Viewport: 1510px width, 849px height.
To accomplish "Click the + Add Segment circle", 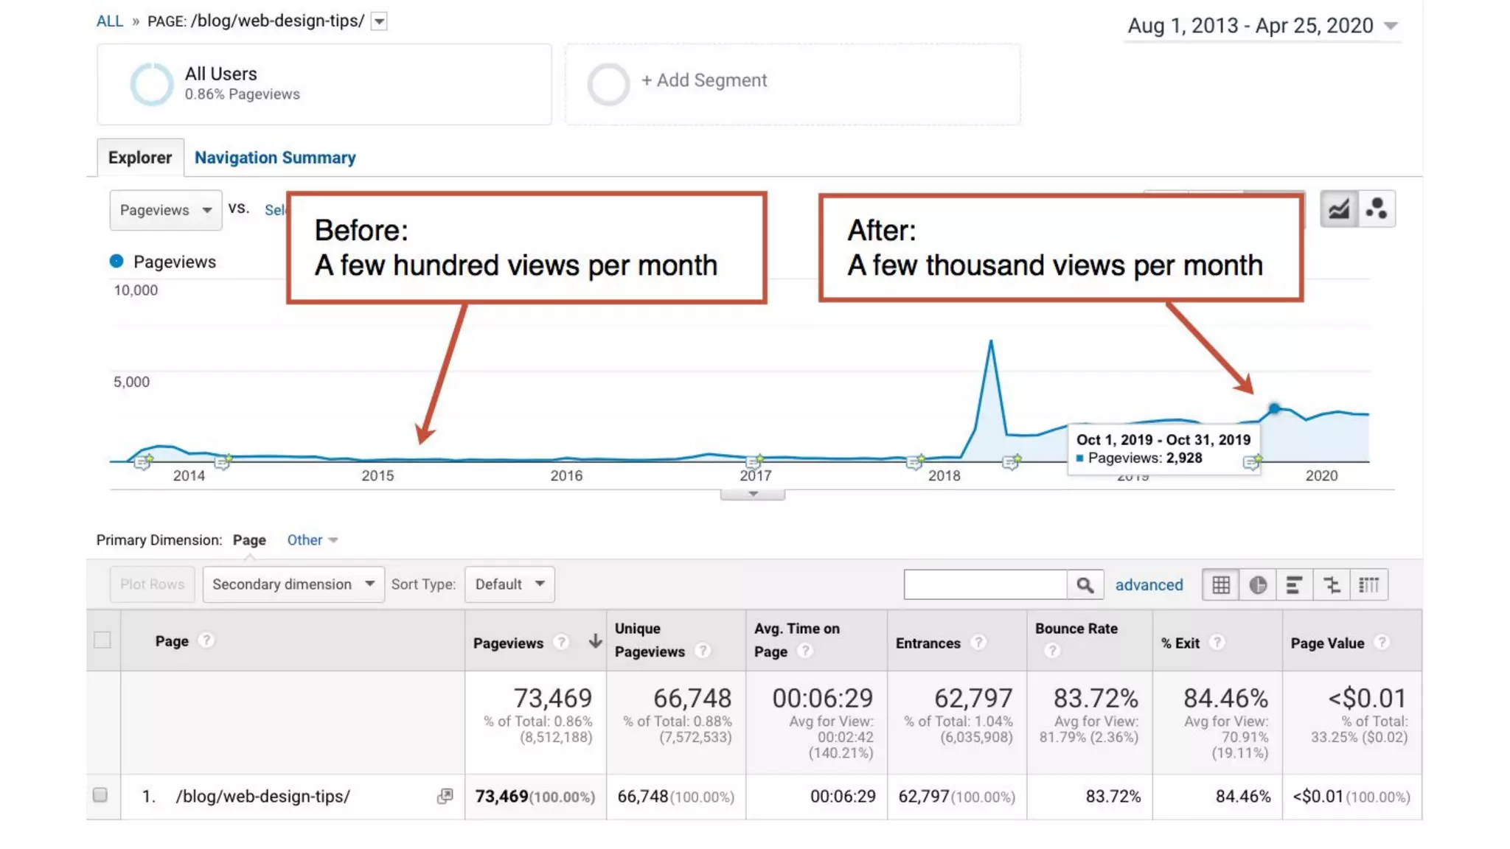I will click(x=608, y=83).
